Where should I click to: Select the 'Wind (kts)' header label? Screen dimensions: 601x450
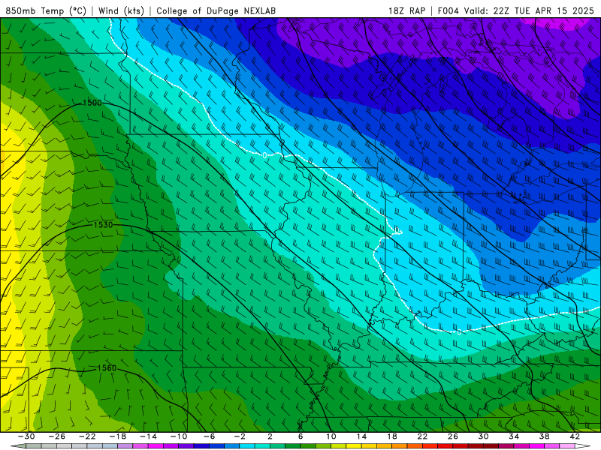click(121, 10)
